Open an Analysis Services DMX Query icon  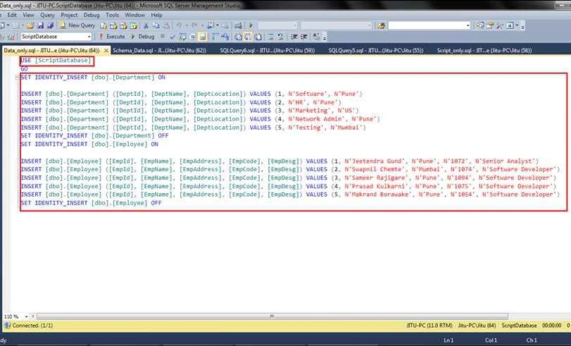[123, 25]
